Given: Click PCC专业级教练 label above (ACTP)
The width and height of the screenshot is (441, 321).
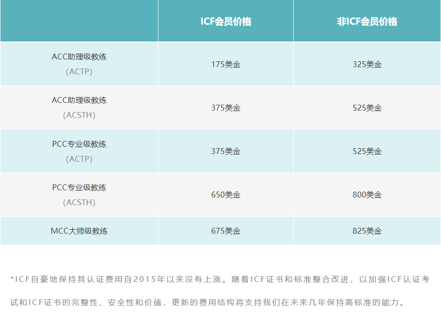Looking at the screenshot, I should [79, 144].
